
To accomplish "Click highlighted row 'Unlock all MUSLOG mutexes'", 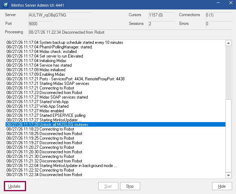I will (116, 125).
